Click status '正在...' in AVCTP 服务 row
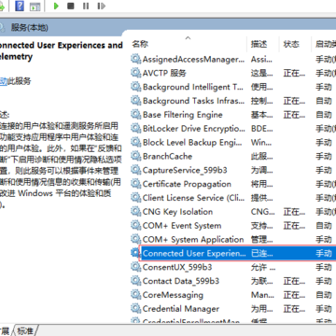The width and height of the screenshot is (336, 336). (294, 73)
